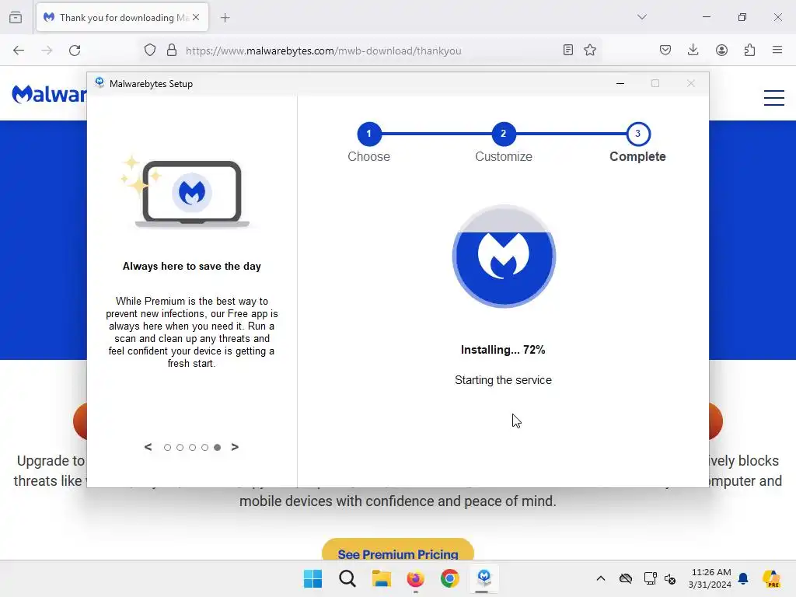The width and height of the screenshot is (796, 597).
Task: Click step 1 Choose circle
Action: click(369, 134)
